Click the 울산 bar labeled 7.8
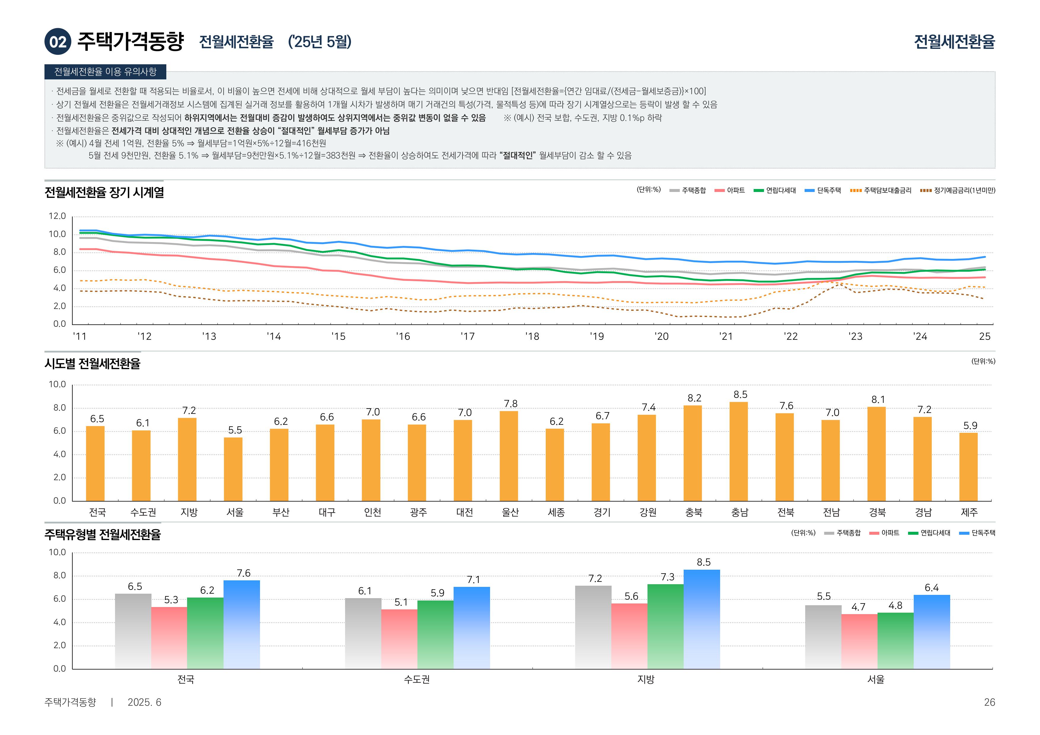 [x=509, y=456]
